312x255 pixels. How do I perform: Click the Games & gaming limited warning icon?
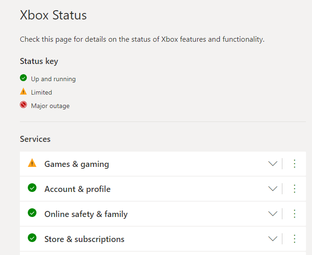[32, 163]
